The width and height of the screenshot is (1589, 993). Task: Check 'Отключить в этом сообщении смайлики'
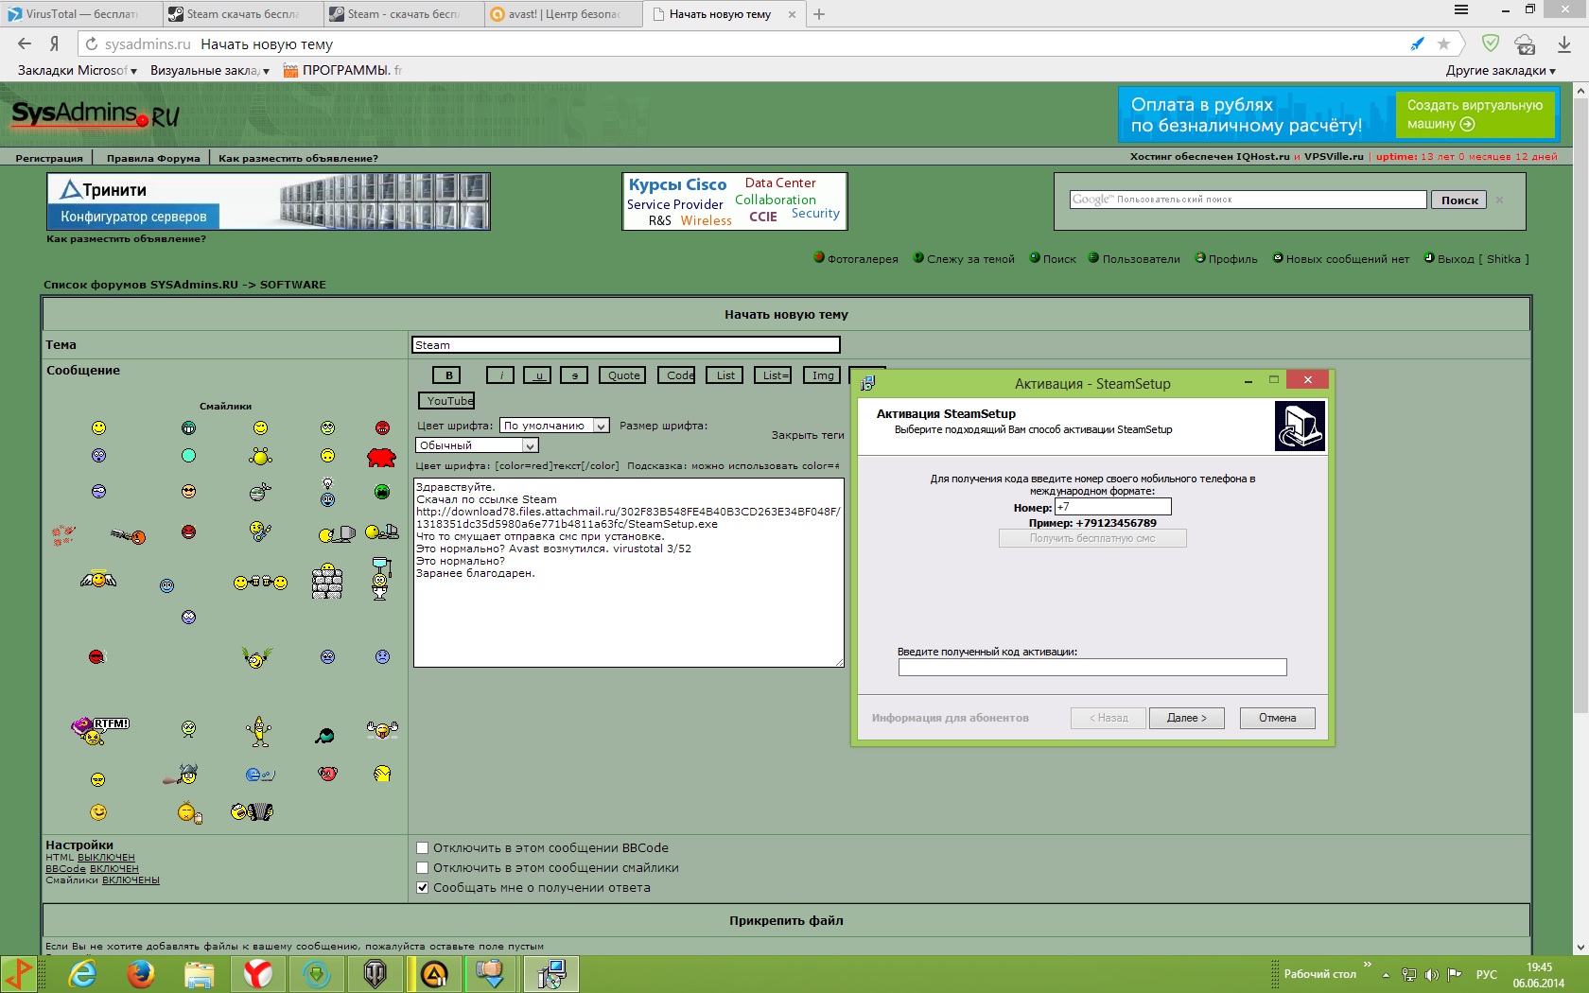click(x=423, y=868)
